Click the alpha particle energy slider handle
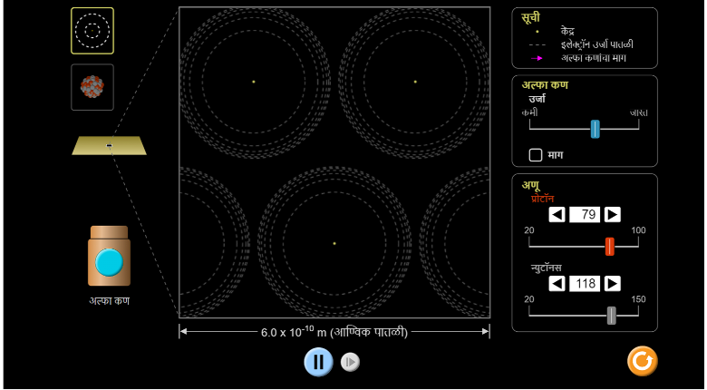This screenshot has width=707, height=390. [595, 129]
